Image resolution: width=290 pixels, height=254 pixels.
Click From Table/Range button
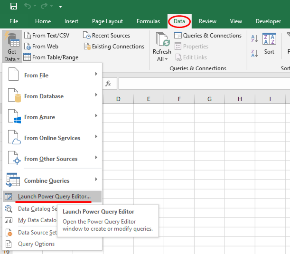[51, 57]
